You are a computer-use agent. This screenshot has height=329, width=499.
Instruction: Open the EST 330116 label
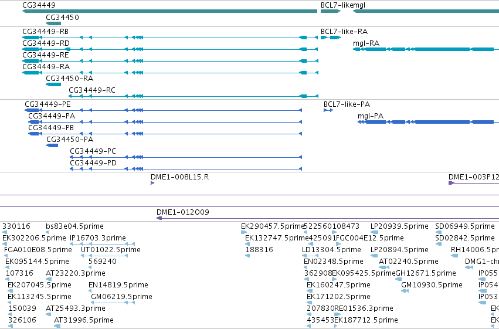pyautogui.click(x=16, y=226)
